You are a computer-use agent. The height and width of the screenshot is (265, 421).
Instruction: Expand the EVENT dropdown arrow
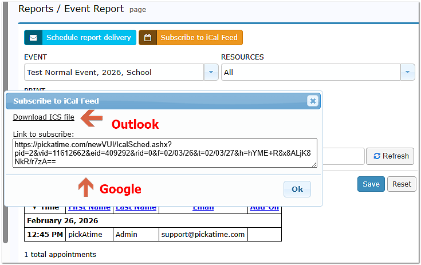(x=211, y=73)
